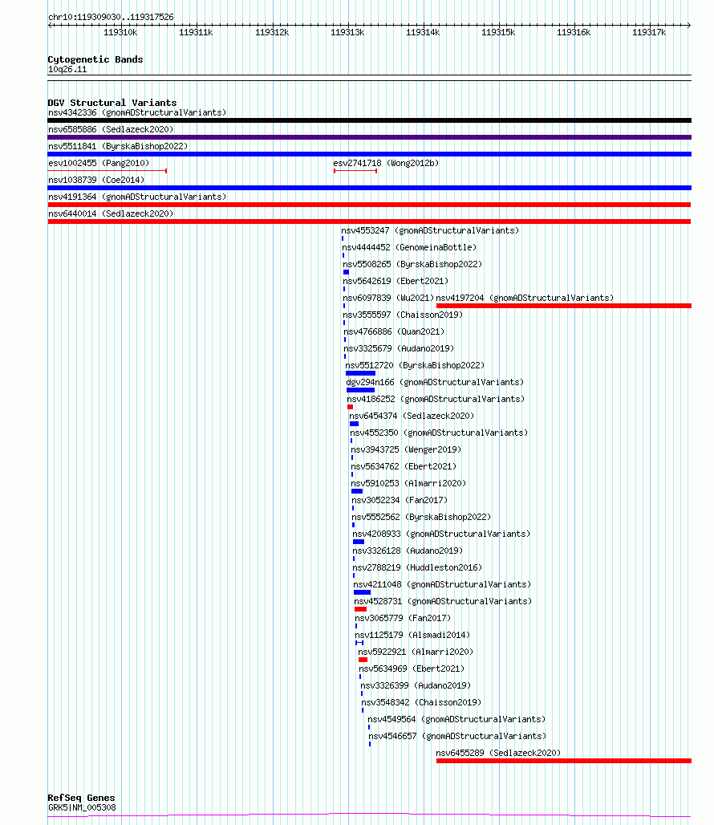The image size is (714, 825).
Task: Click the red bar under nsv4528731
Action: point(361,609)
